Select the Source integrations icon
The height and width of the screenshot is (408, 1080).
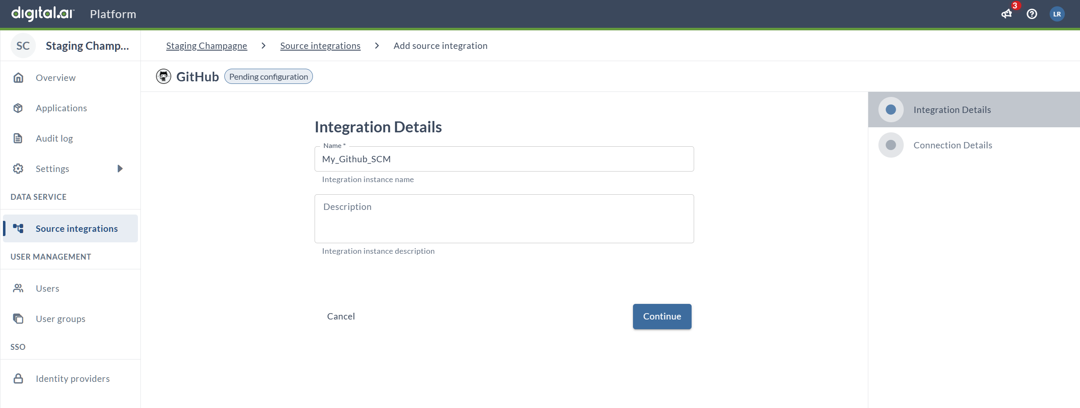pyautogui.click(x=18, y=228)
